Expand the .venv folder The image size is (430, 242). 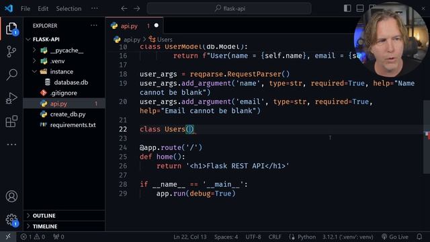click(34, 61)
